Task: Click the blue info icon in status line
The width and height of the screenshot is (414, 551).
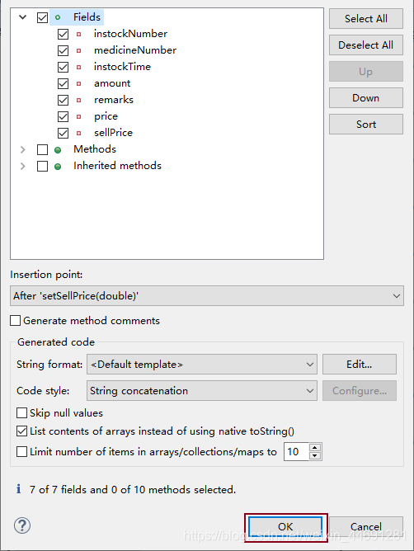Action: pos(19,489)
